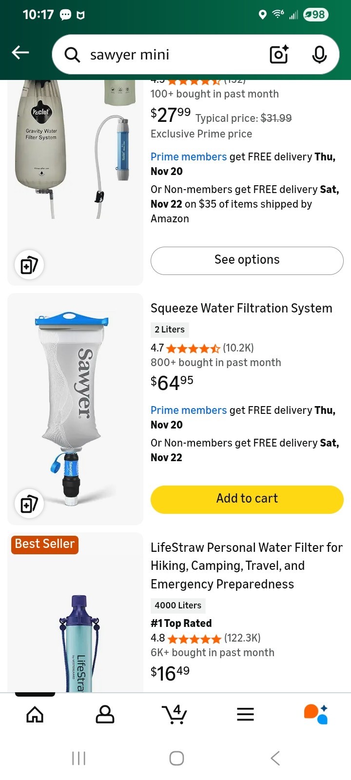Image resolution: width=351 pixels, height=780 pixels.
Task: Open your account profile icon
Action: pos(105,714)
